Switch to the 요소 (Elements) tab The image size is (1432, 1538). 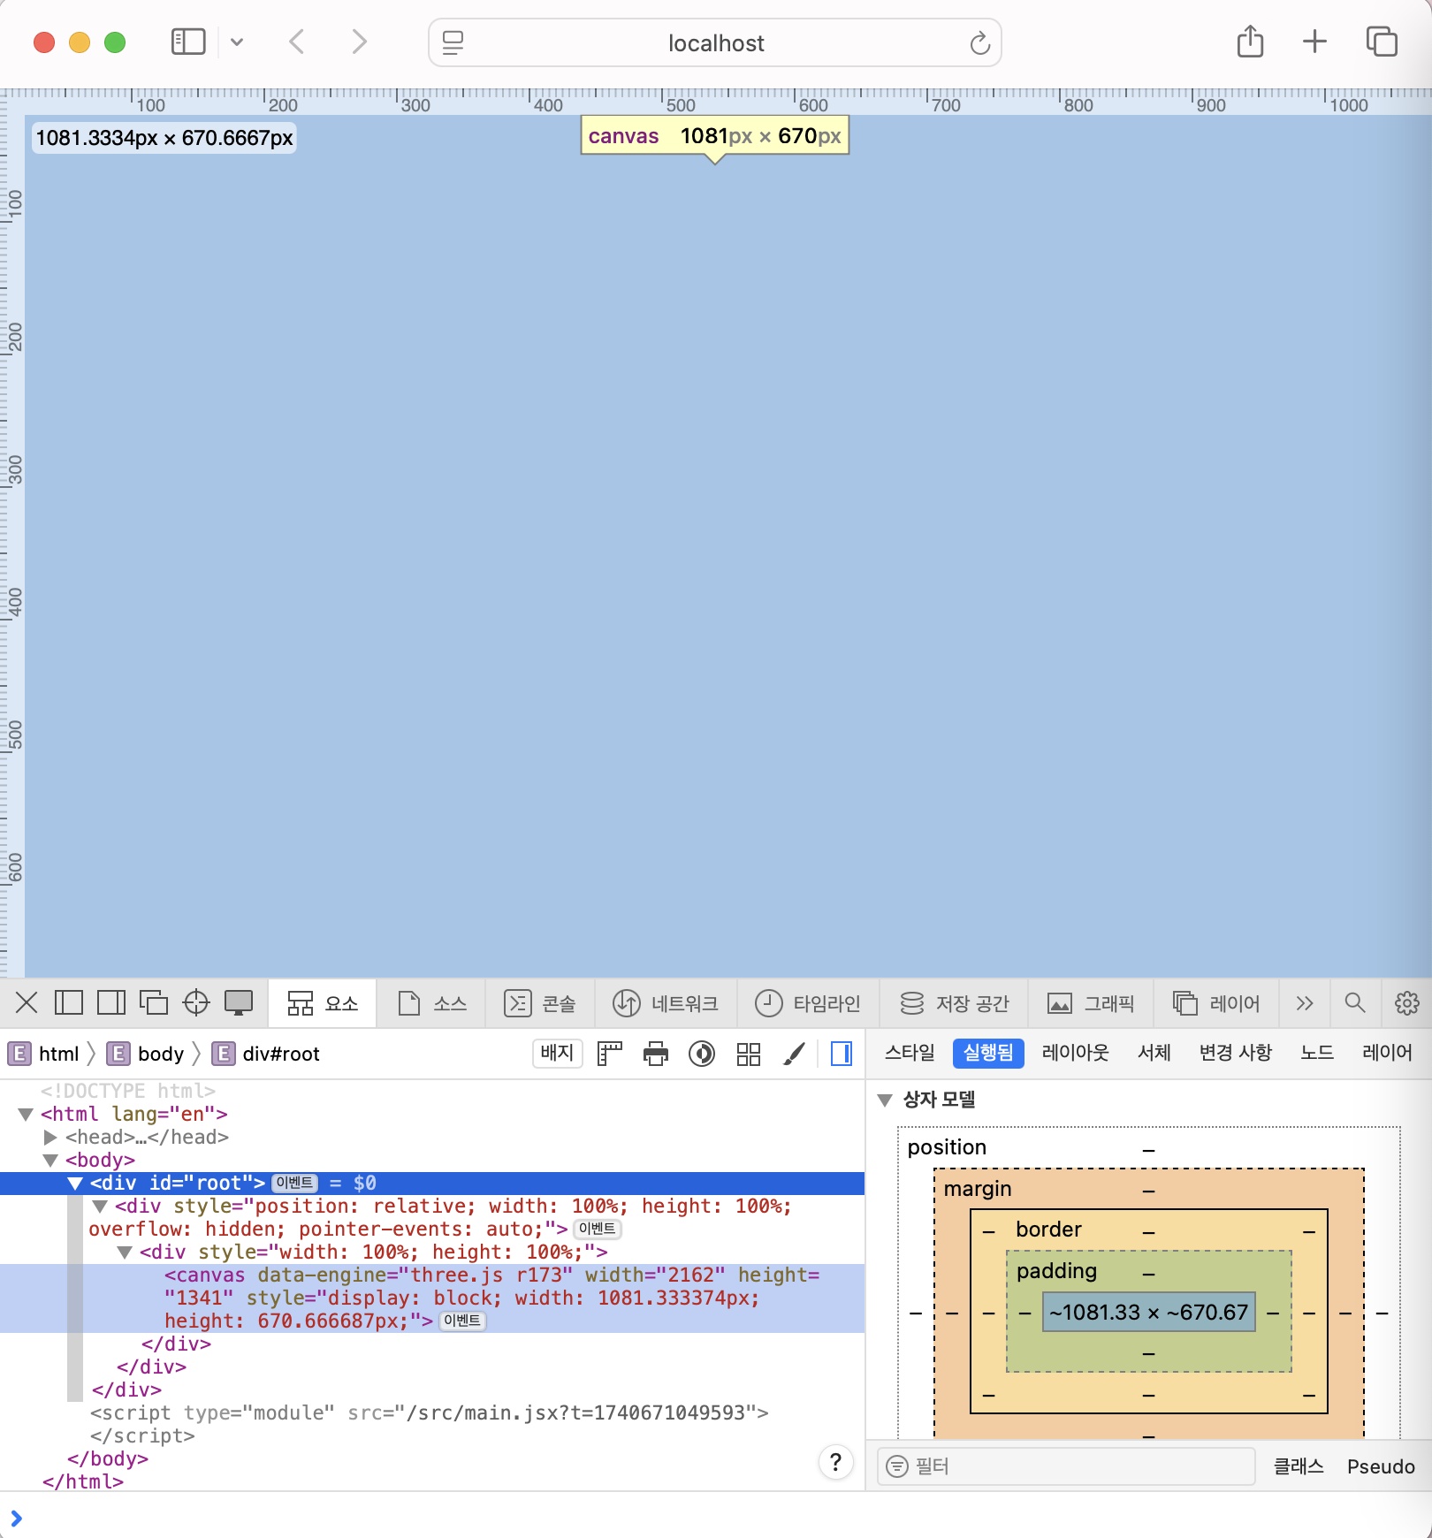click(323, 1003)
